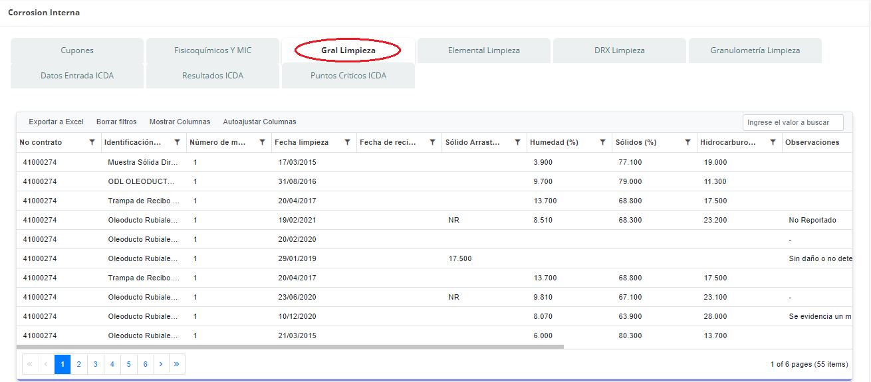The height and width of the screenshot is (382, 871).
Task: Click Exportar a Excel button
Action: (x=56, y=122)
